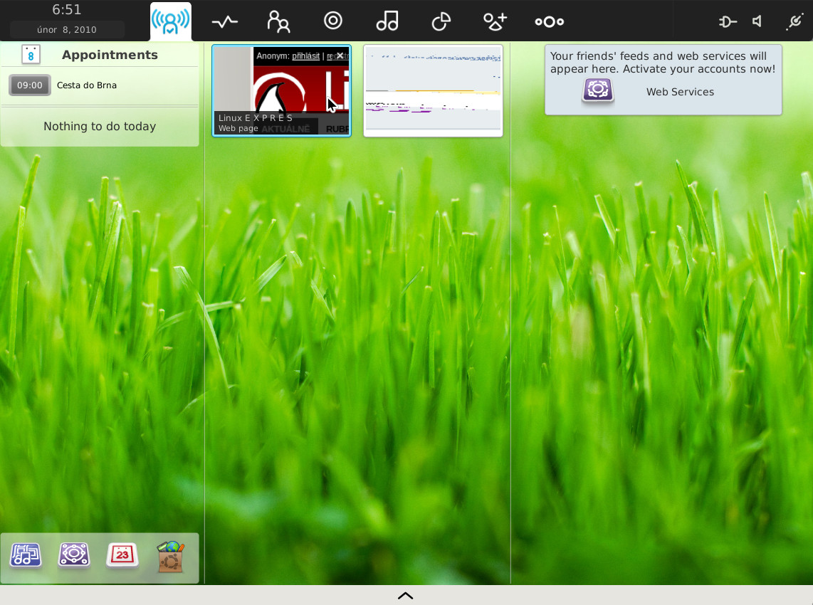Screen dimensions: 813x605
Task: Open the zones panel icon
Action: [x=549, y=22]
